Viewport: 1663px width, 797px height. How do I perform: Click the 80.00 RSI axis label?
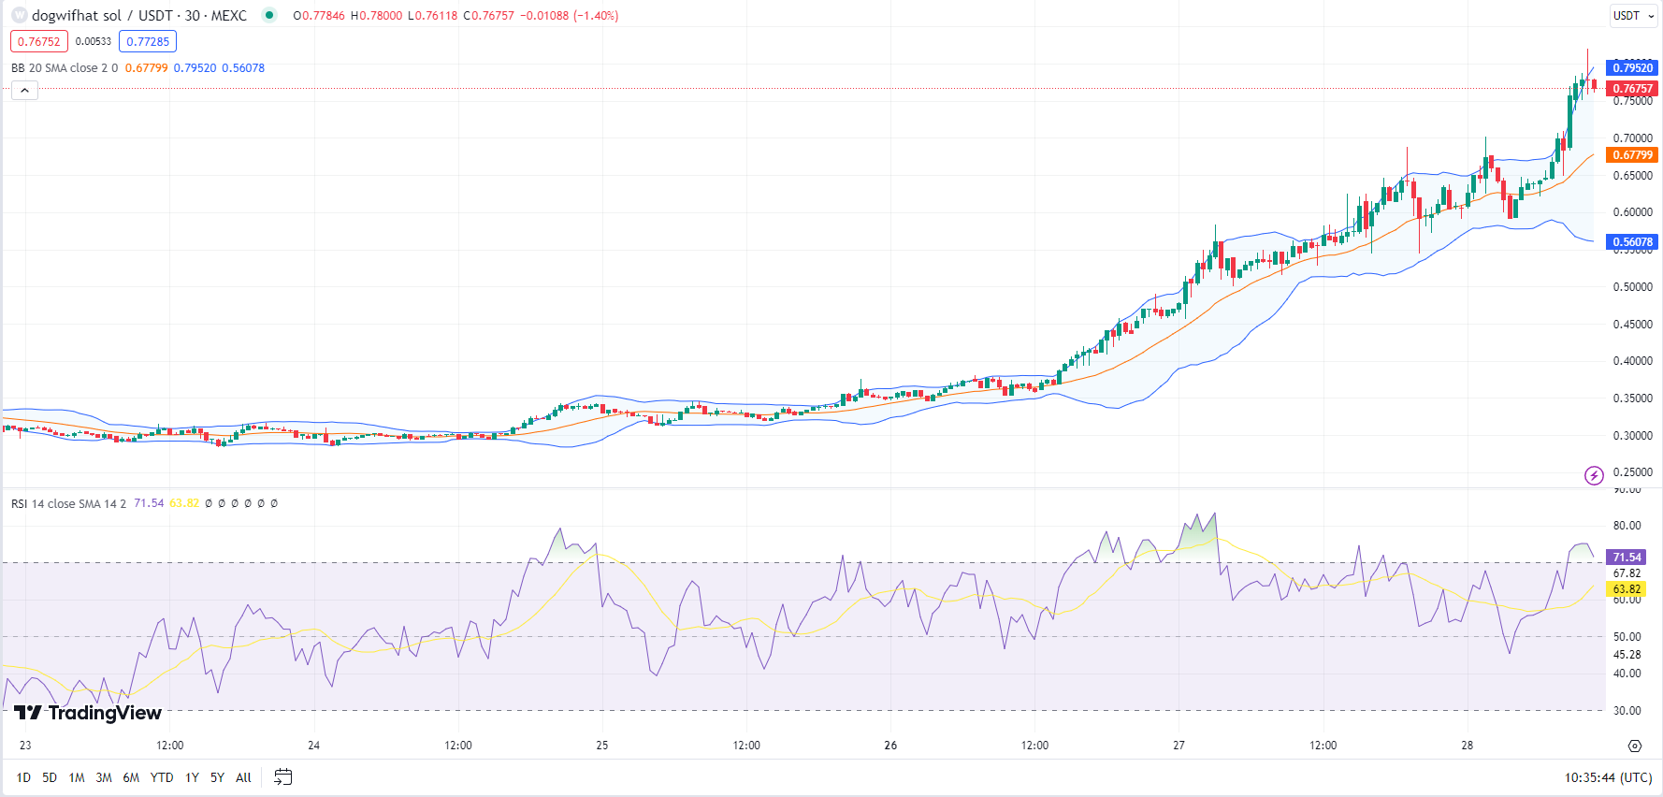click(1627, 526)
